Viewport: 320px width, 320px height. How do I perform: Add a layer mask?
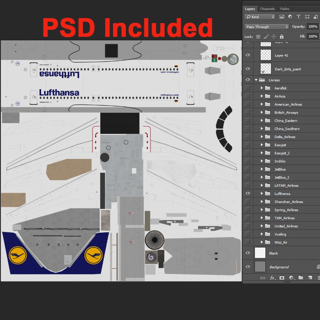(282, 278)
